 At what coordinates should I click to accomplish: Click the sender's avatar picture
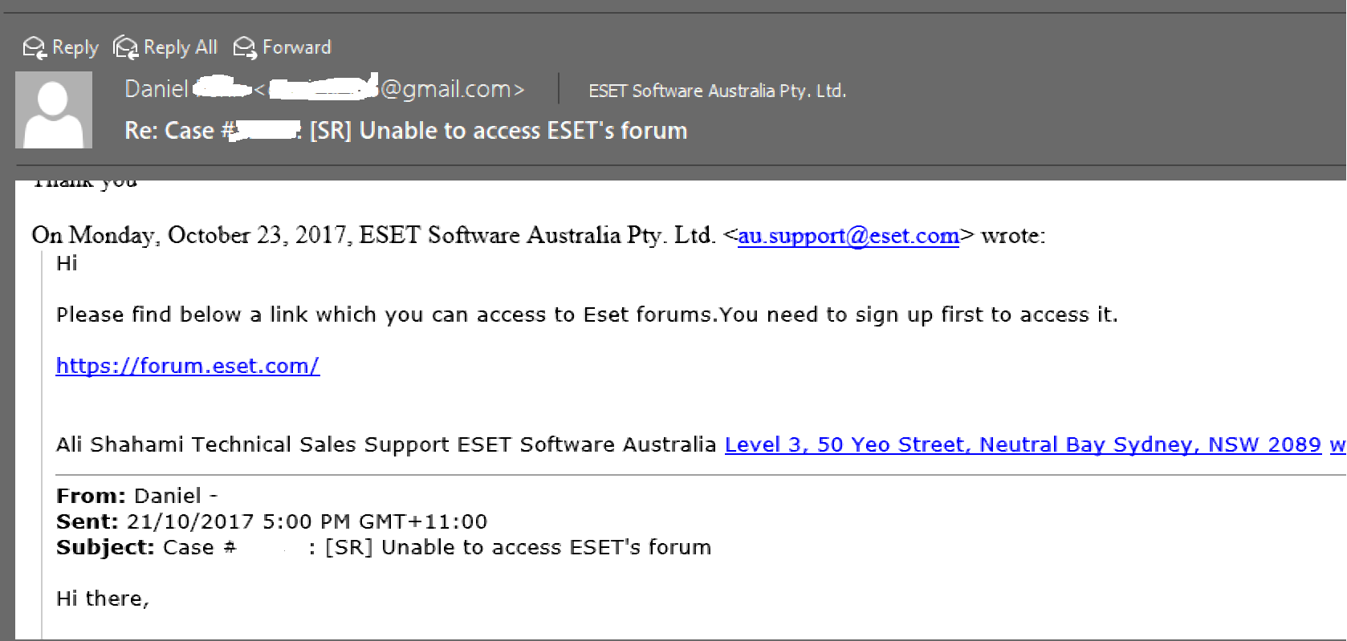(x=54, y=110)
